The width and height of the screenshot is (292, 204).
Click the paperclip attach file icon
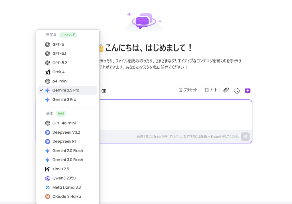click(x=226, y=90)
